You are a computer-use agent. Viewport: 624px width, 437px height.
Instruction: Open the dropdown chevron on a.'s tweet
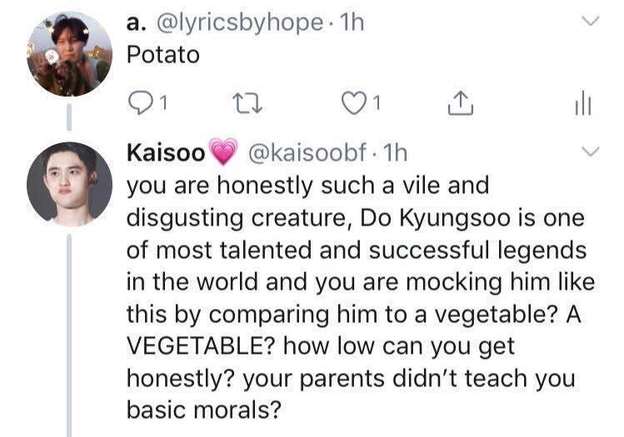pyautogui.click(x=590, y=19)
